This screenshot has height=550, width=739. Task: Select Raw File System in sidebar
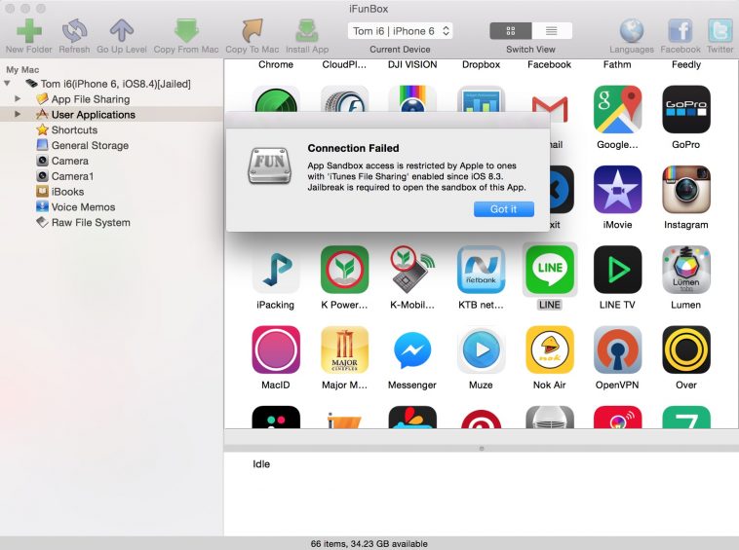point(90,223)
